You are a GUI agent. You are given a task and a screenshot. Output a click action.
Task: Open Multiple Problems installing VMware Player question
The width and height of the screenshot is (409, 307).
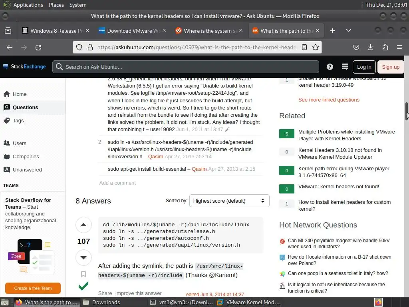[346, 135]
